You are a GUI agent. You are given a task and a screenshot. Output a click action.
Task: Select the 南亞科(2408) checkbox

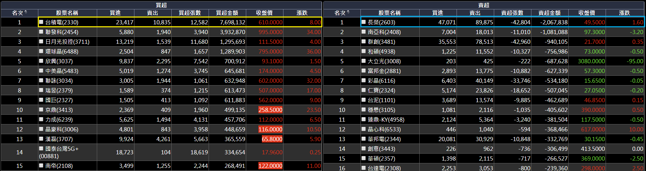(x=364, y=32)
